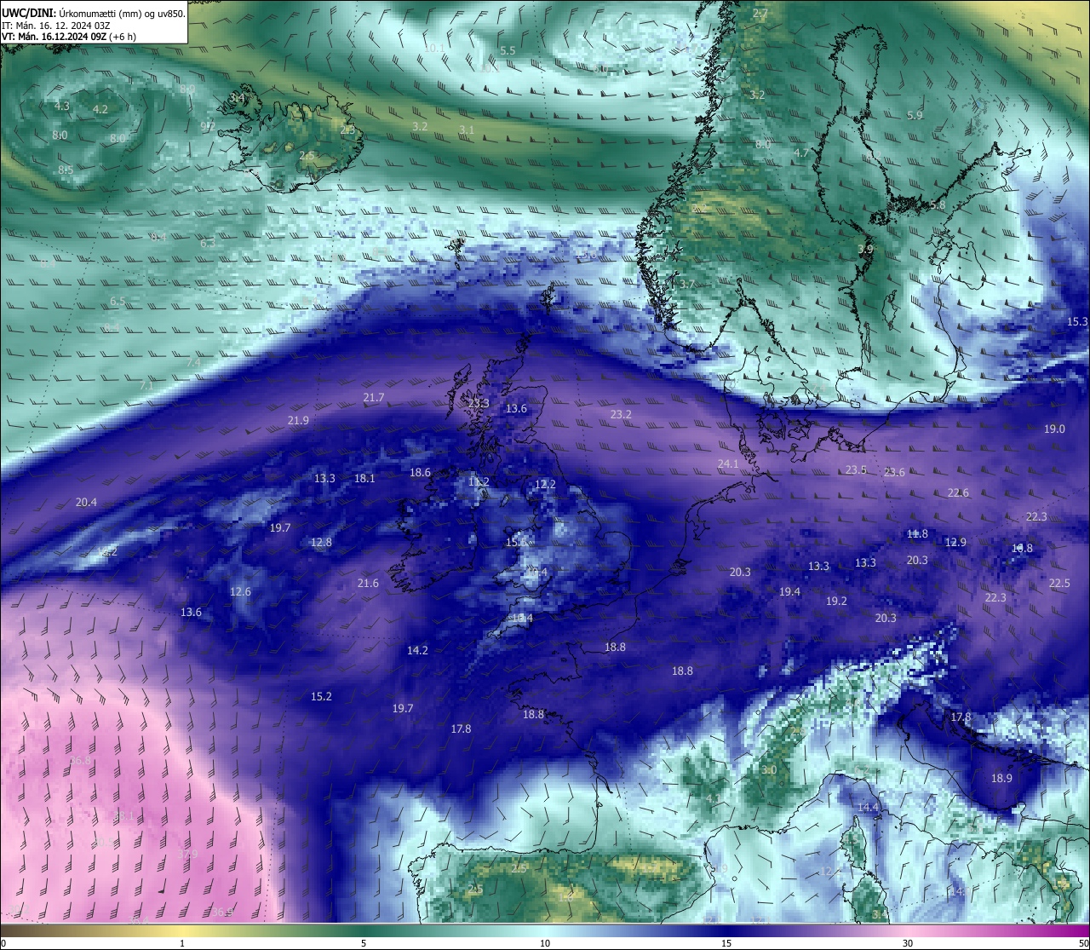This screenshot has width=1090, height=950.
Task: Click the '15' label on the color scale
Action: [726, 943]
